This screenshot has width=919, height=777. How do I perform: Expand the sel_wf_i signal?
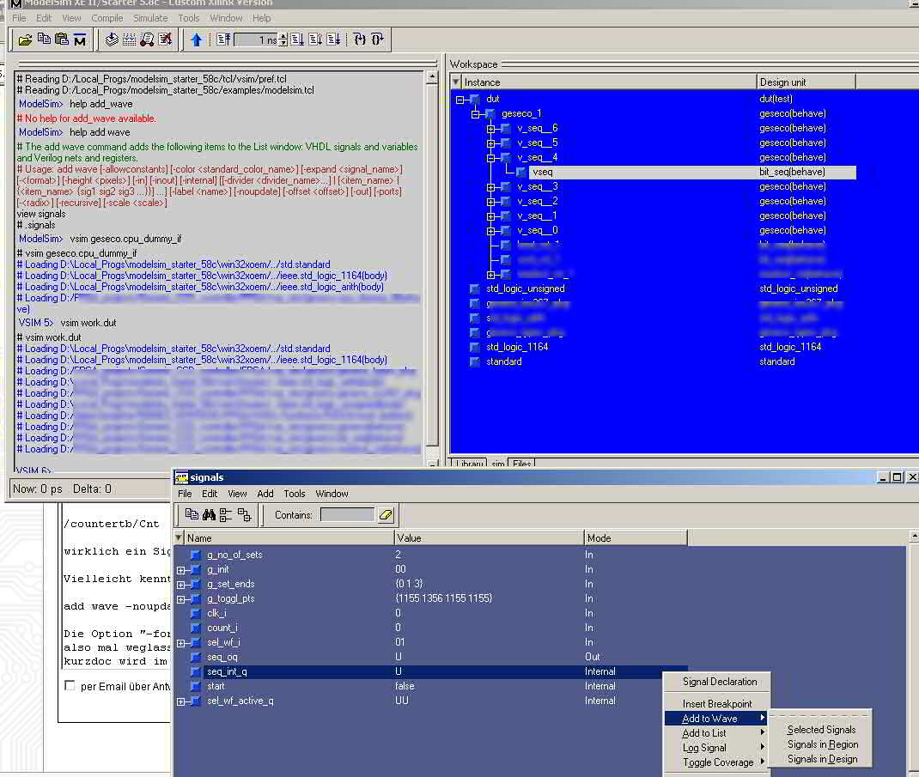click(x=180, y=643)
